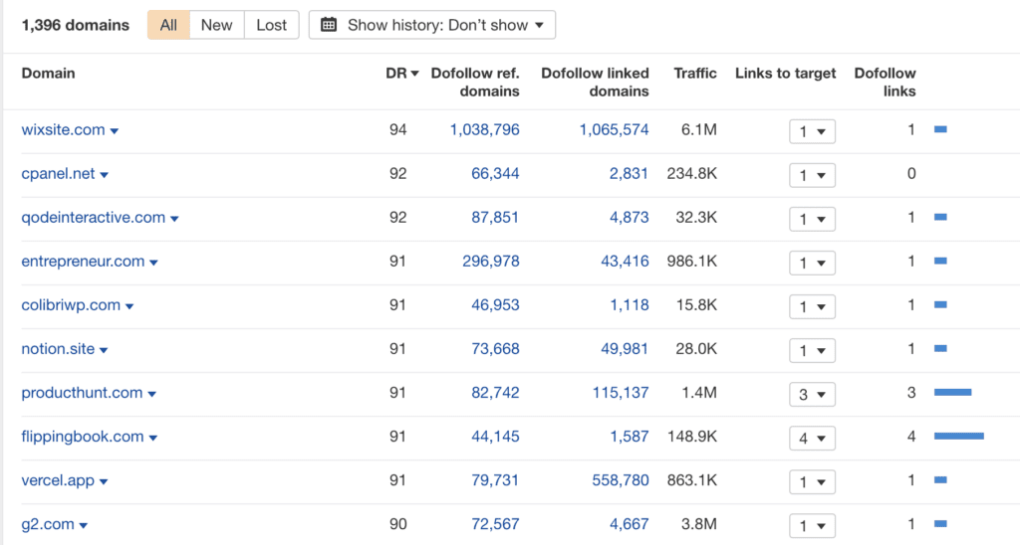The height and width of the screenshot is (545, 1020).
Task: Expand the caret beside flippingbook.com
Action: [x=152, y=438]
